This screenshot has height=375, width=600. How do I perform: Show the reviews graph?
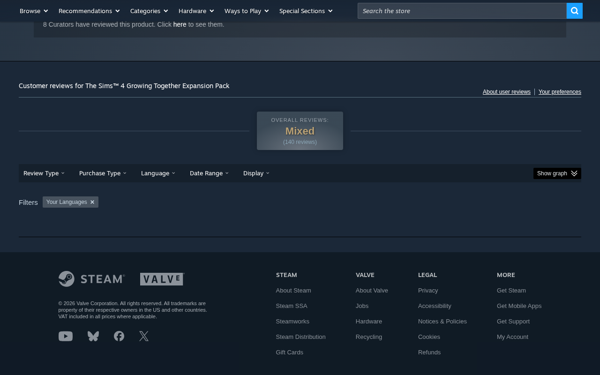tap(557, 173)
